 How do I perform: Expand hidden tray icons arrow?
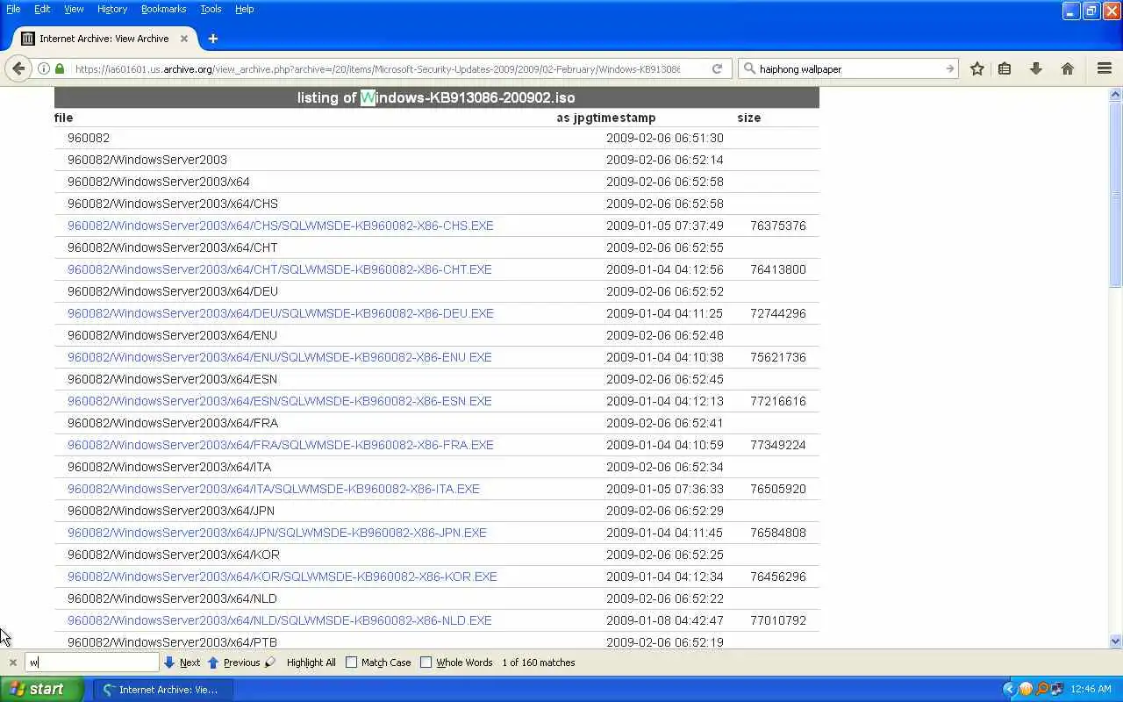click(x=1008, y=689)
